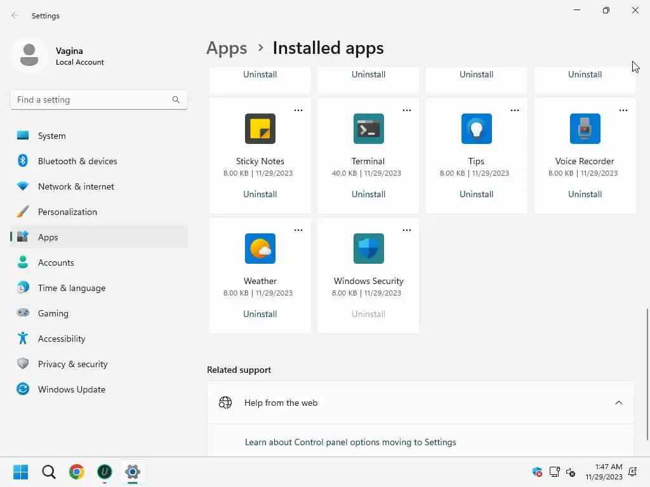
Task: Uninstall Sticky Notes
Action: click(x=260, y=194)
